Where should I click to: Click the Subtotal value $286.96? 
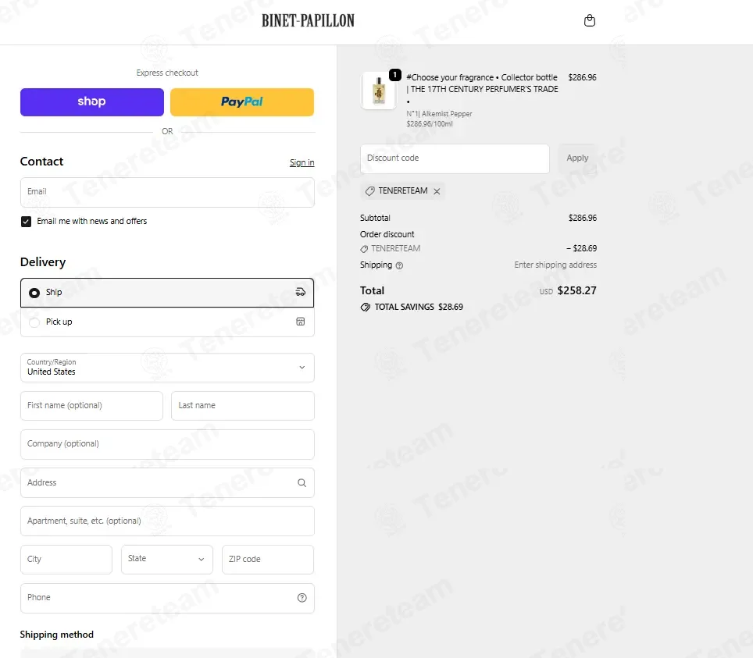(583, 218)
